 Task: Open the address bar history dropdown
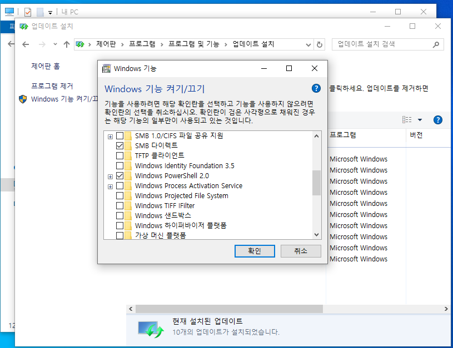coord(308,45)
